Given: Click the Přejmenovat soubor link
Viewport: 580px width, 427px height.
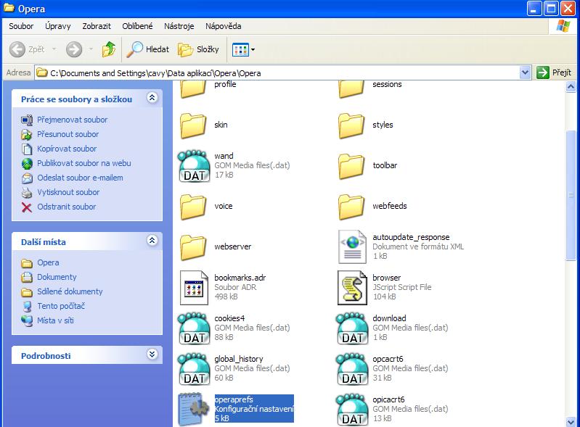Looking at the screenshot, I should (72, 120).
